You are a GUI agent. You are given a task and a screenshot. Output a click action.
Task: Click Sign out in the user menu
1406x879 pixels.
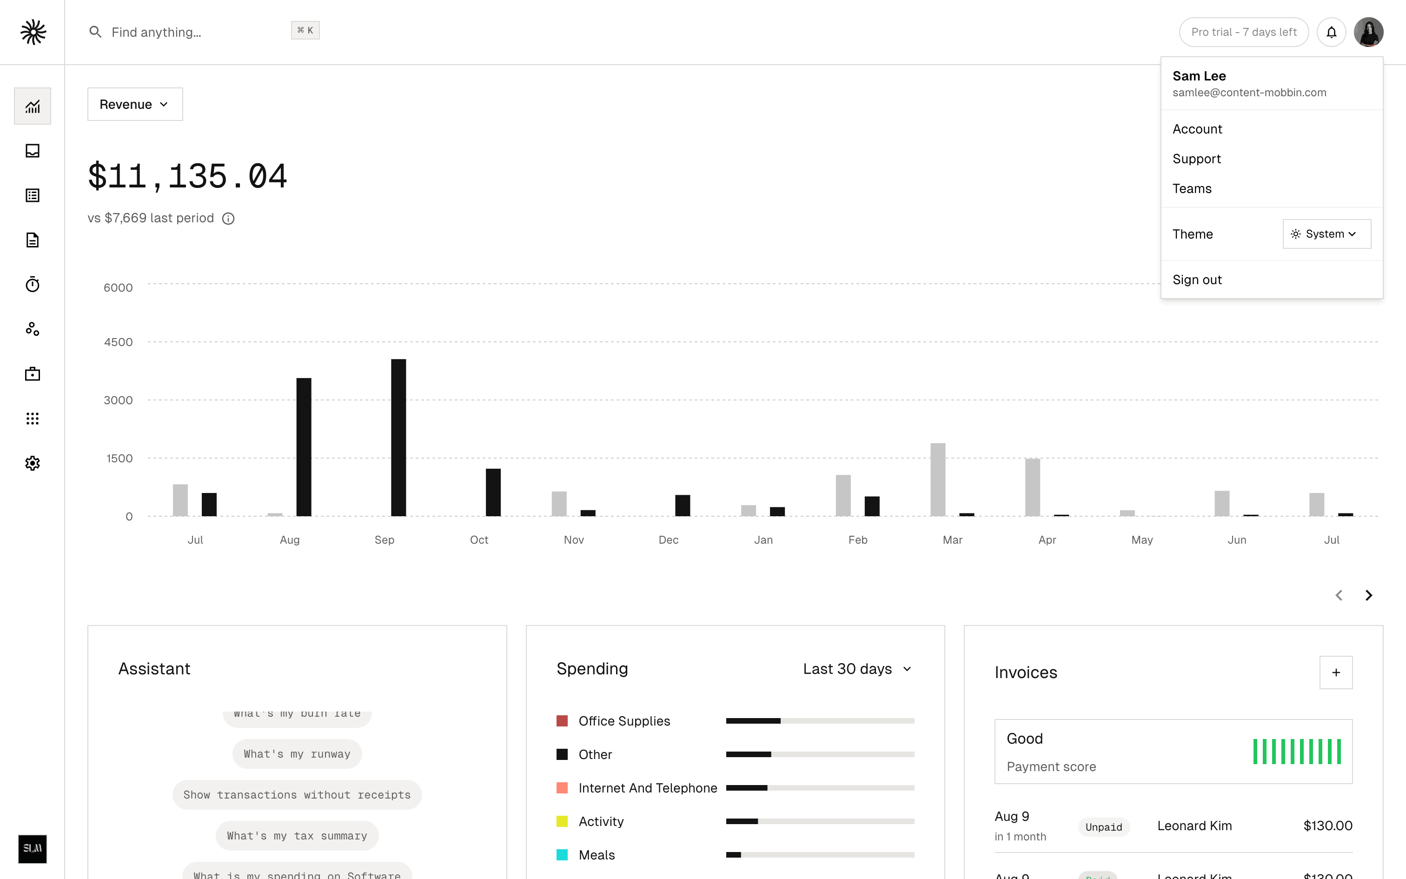(x=1197, y=280)
